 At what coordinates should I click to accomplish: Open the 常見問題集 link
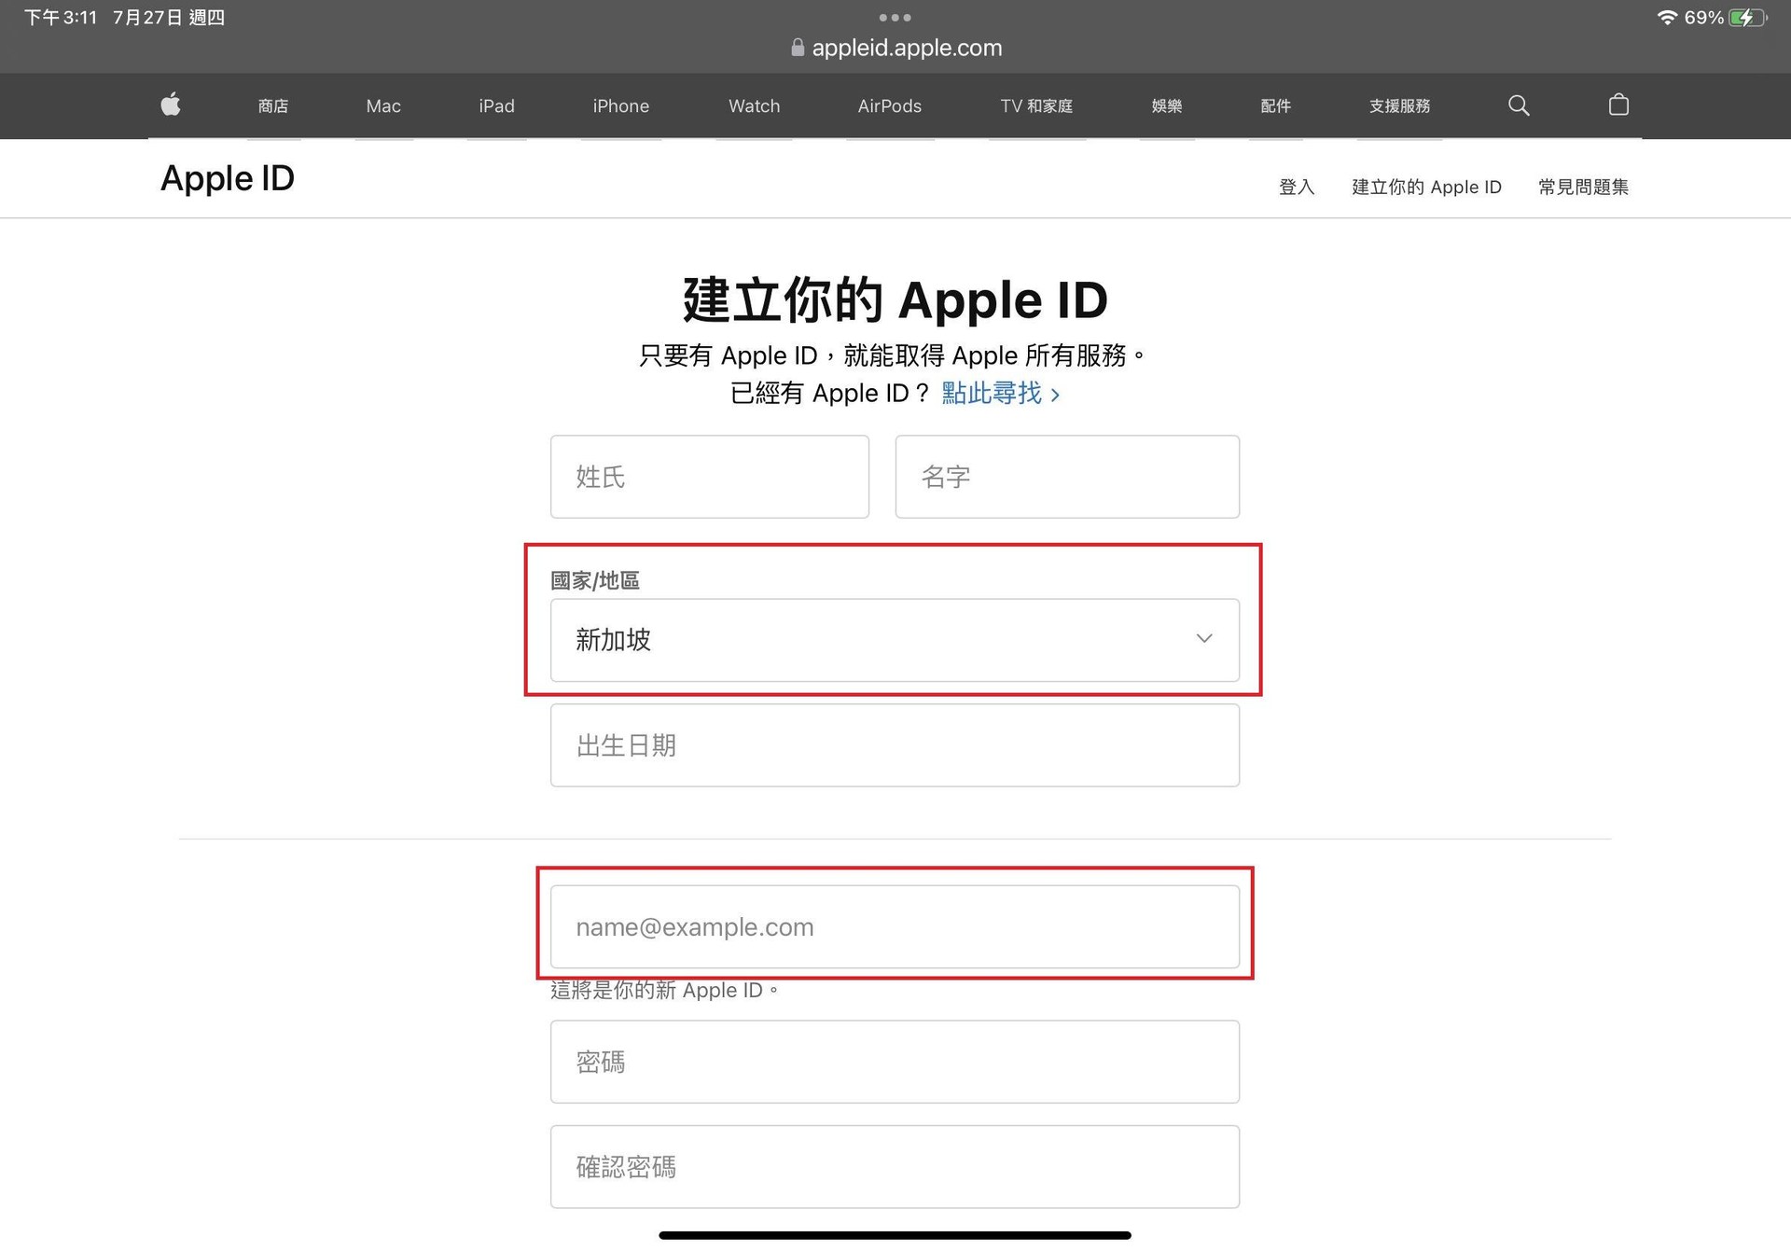[x=1583, y=188]
